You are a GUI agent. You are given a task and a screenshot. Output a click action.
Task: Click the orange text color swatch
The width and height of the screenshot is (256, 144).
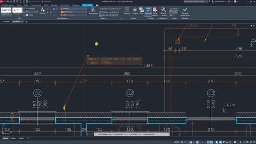62,12
